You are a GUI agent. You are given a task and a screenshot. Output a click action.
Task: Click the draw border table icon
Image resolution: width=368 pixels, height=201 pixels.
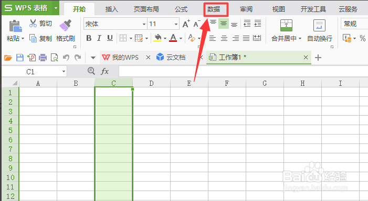click(x=139, y=38)
